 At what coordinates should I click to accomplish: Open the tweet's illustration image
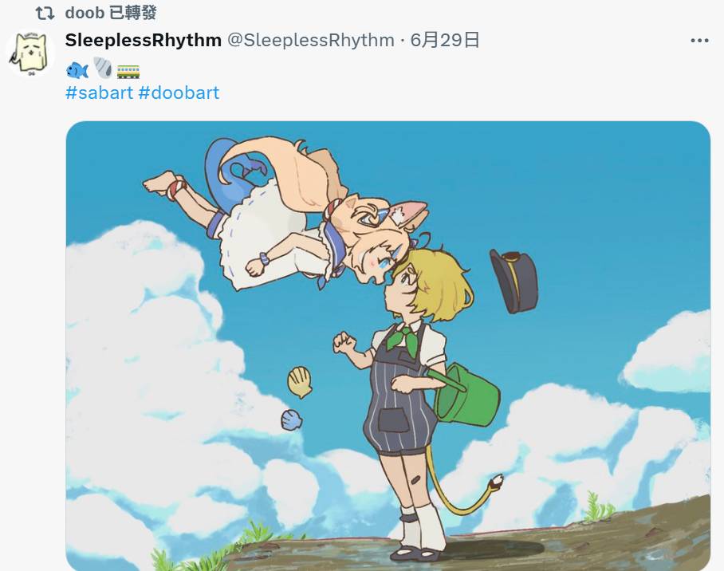[x=388, y=345]
